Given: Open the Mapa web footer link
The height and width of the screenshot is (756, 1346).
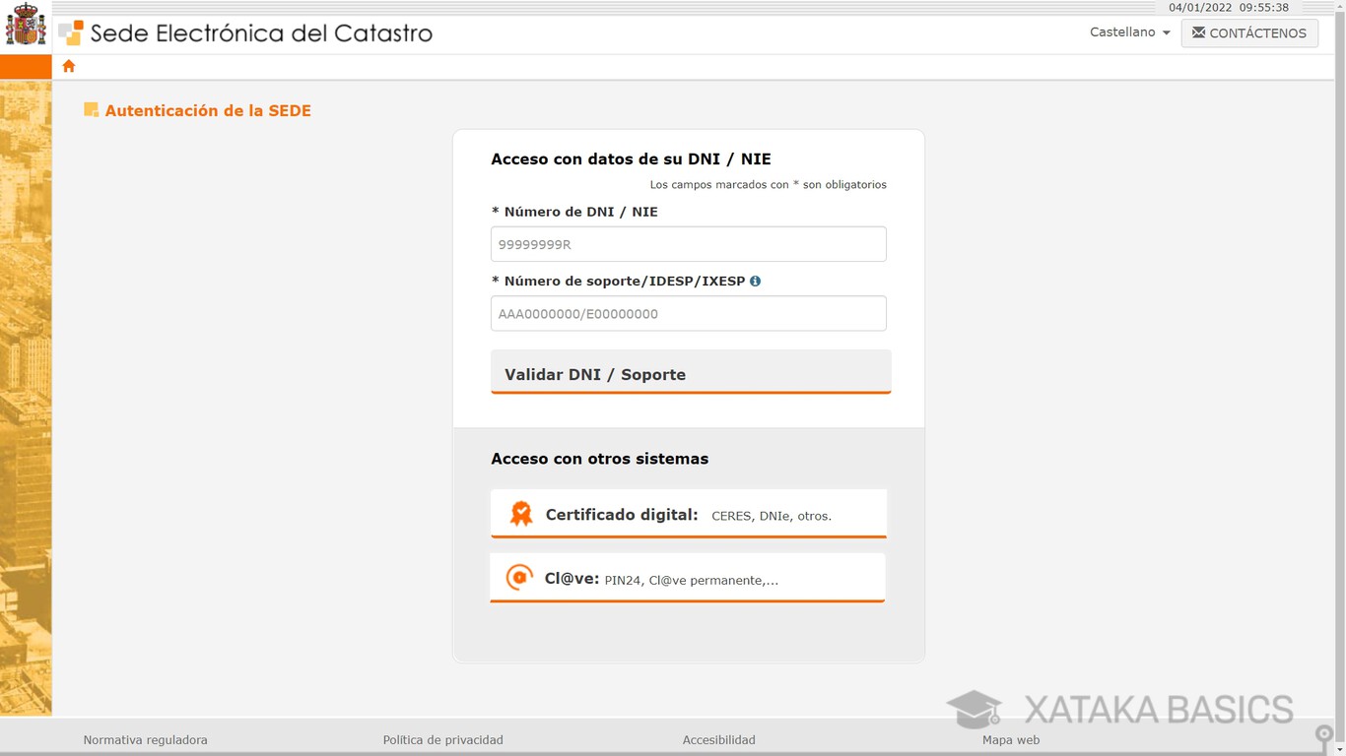Looking at the screenshot, I should coord(1011,739).
